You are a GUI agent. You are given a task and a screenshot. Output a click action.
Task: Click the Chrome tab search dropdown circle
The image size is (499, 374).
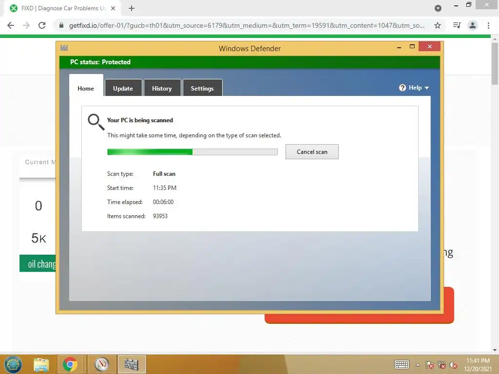pos(438,8)
